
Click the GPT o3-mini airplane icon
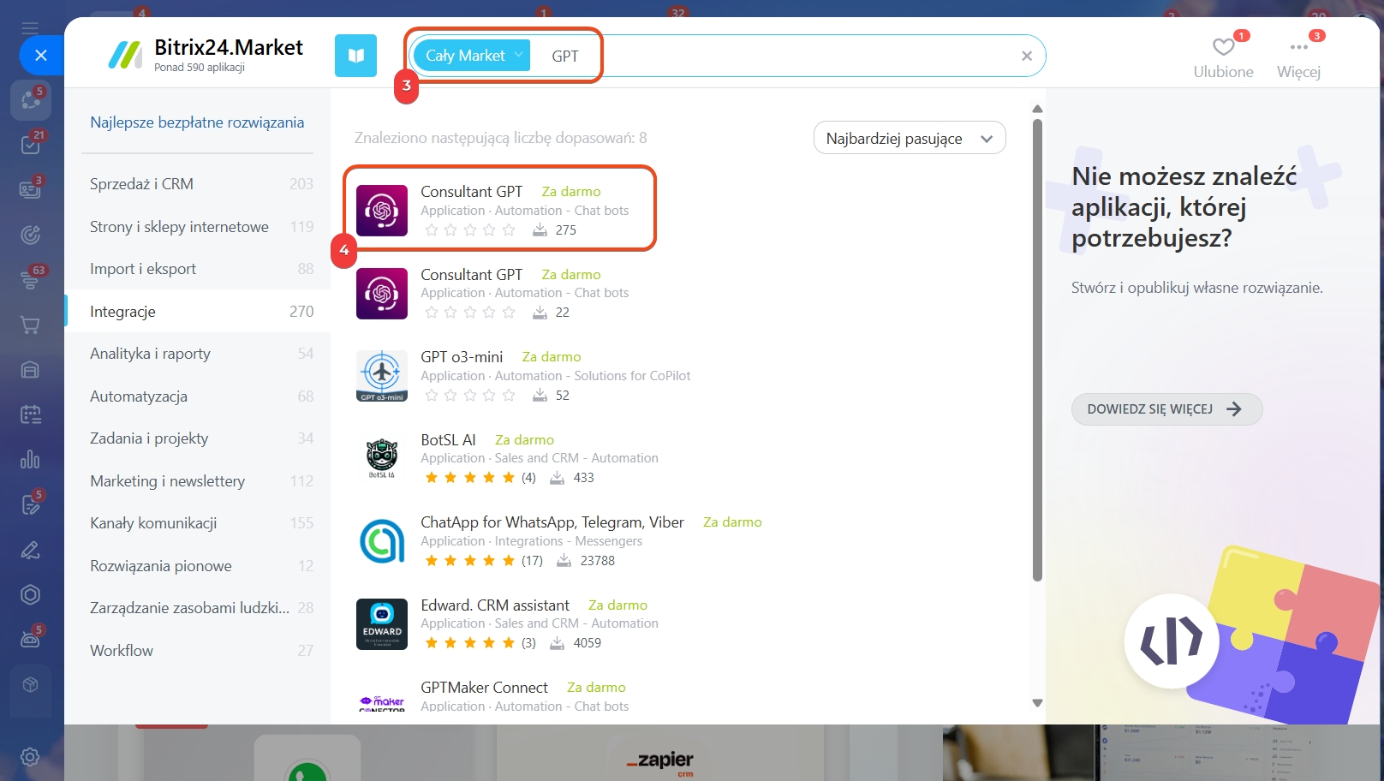382,376
